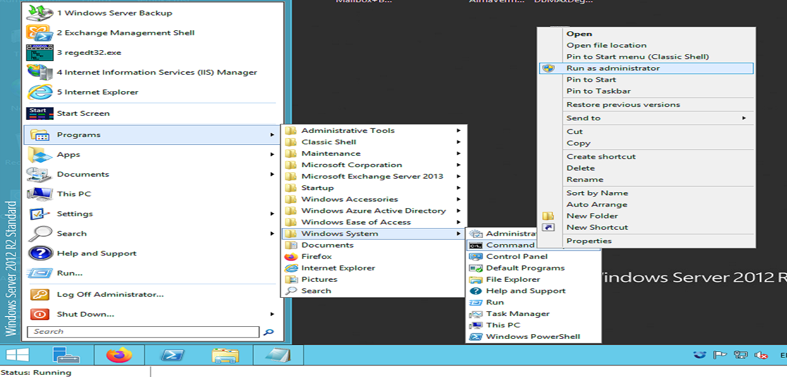This screenshot has width=787, height=377.
Task: Open Windows Server Backup shortcut icon
Action: pyautogui.click(x=39, y=13)
